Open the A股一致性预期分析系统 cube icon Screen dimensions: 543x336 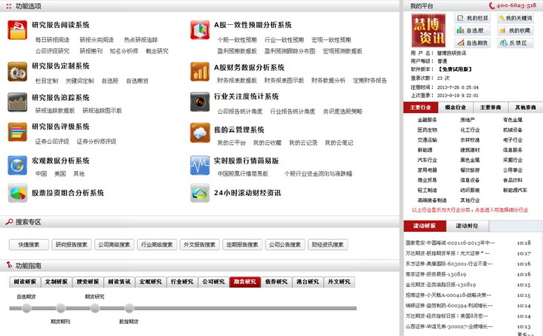click(x=200, y=30)
